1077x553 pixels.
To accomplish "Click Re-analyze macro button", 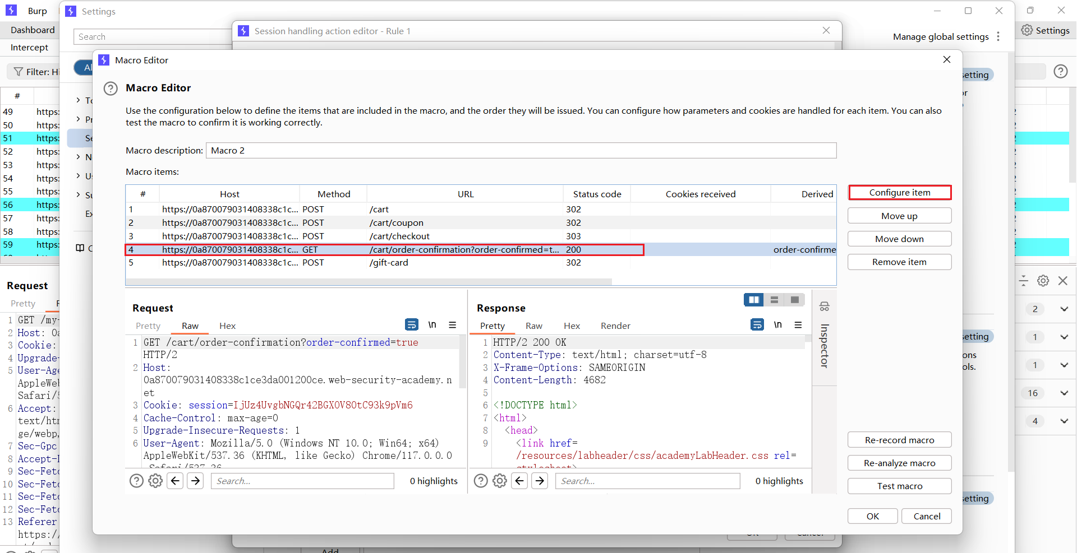I will coord(899,463).
